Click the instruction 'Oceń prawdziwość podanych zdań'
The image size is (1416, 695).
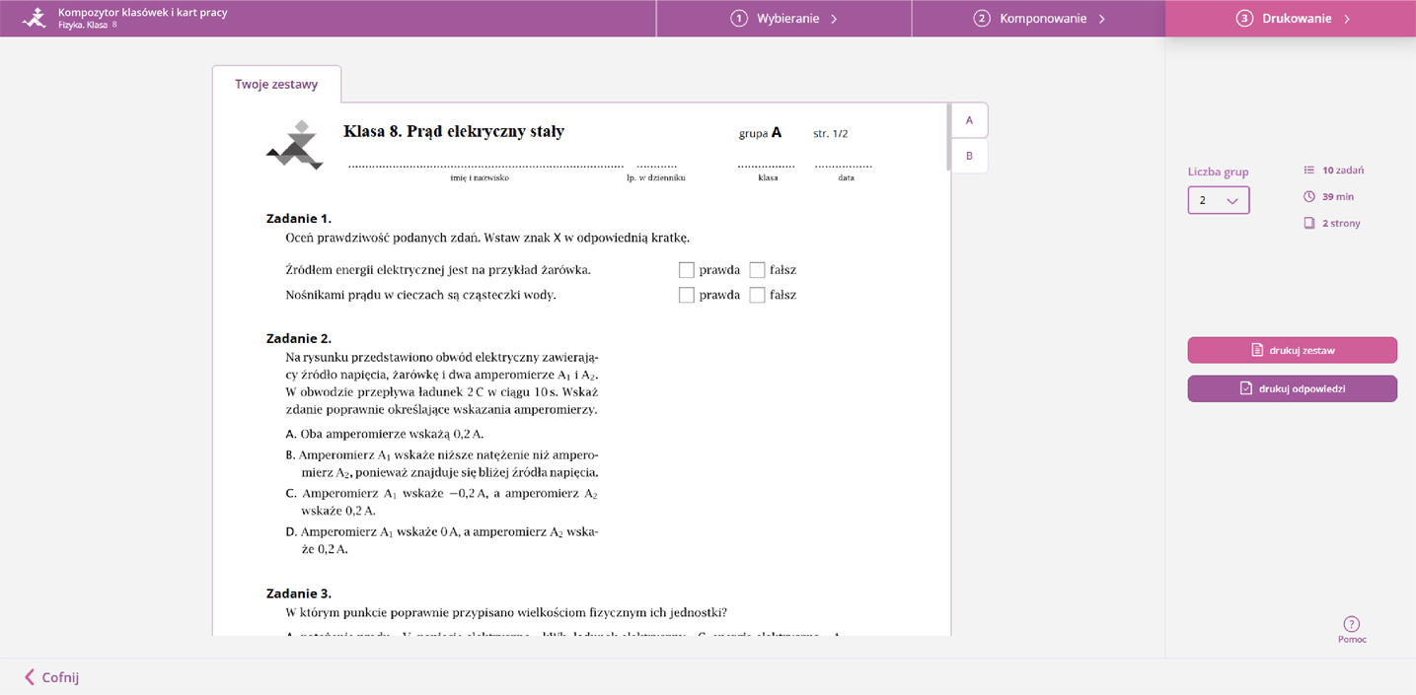click(x=487, y=238)
